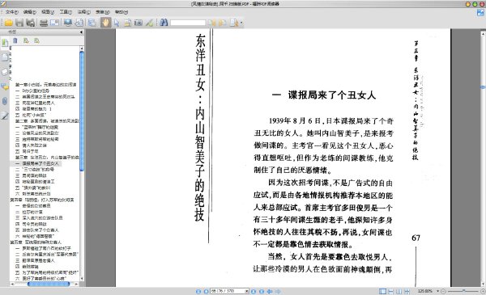Open the page number dropdown arrow
The height and width of the screenshot is (295, 486).
pos(247,291)
